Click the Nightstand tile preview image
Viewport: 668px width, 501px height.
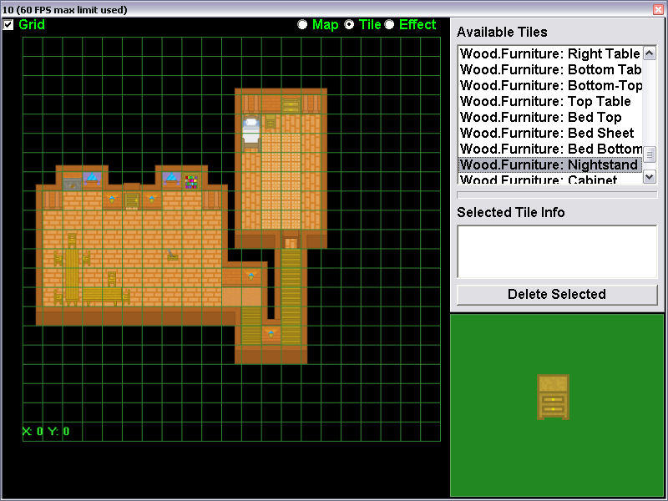[x=553, y=397]
